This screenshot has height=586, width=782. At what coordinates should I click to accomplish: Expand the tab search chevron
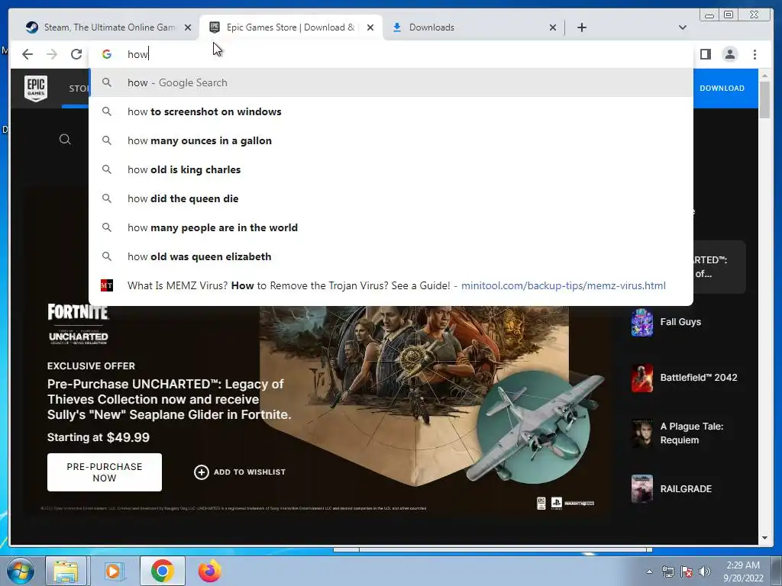[x=682, y=27]
